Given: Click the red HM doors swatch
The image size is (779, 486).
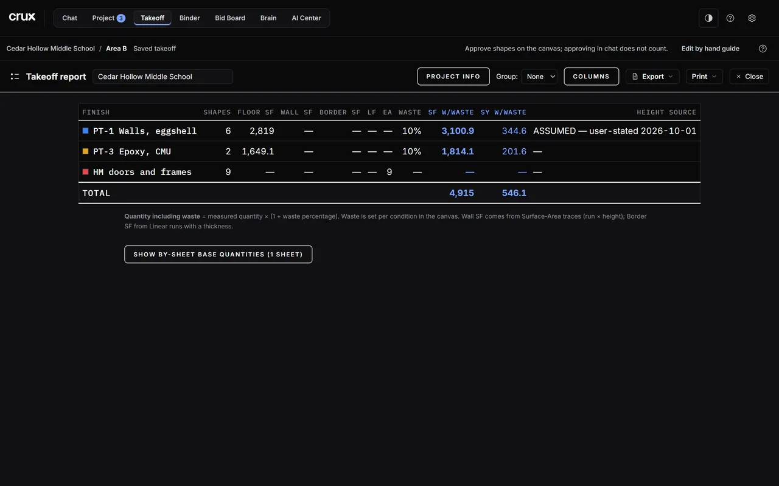Looking at the screenshot, I should pyautogui.click(x=86, y=172).
